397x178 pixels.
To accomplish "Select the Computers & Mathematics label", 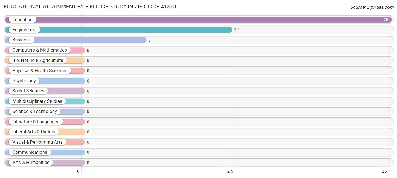I will click(40, 50).
